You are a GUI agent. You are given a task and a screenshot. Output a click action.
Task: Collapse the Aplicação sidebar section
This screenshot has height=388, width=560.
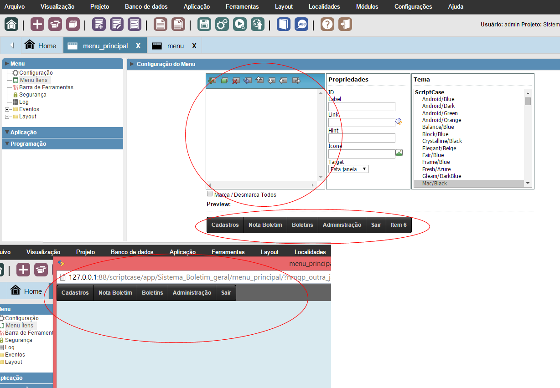[6, 133]
